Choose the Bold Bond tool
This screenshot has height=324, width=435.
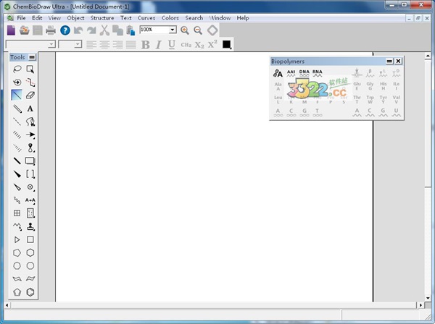(17, 161)
